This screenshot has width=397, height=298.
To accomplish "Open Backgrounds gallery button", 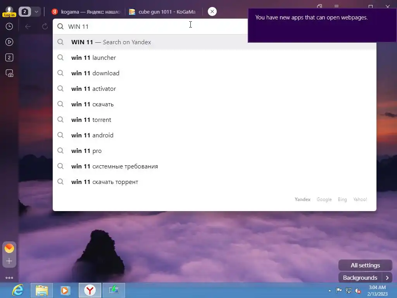I will coord(360,278).
